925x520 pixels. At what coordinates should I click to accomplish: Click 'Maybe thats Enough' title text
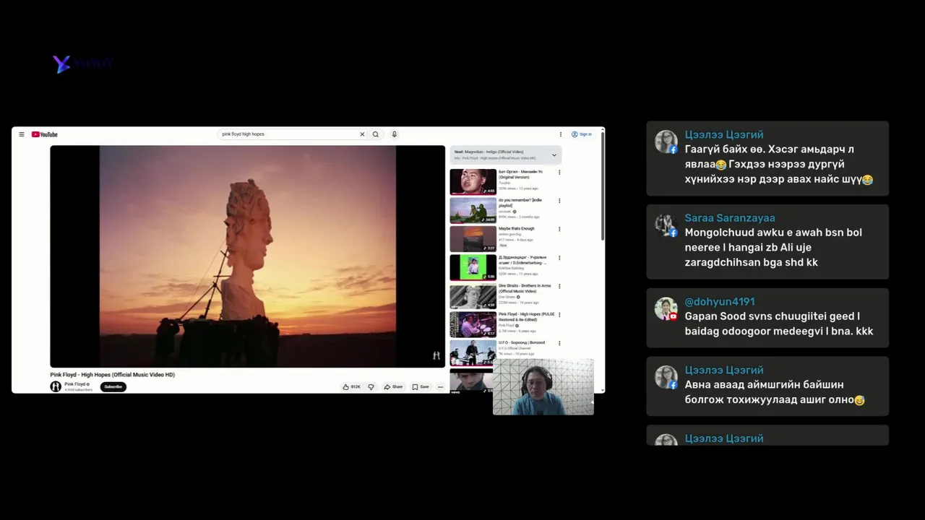[517, 228]
